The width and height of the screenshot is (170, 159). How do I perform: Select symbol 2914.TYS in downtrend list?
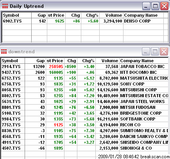point(11,66)
